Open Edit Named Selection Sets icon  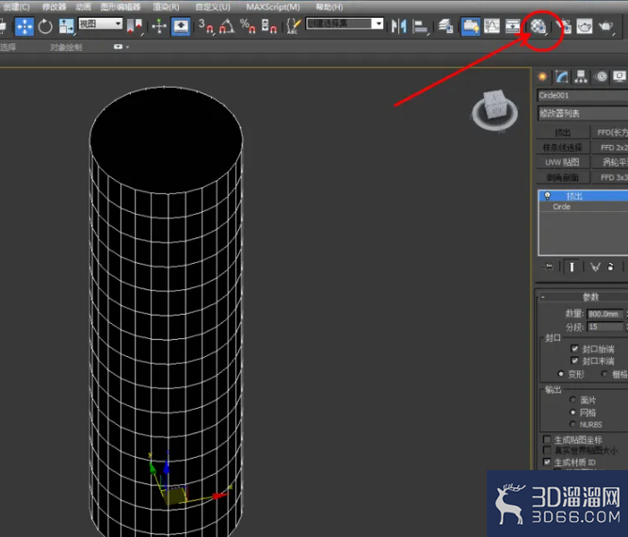pos(294,26)
